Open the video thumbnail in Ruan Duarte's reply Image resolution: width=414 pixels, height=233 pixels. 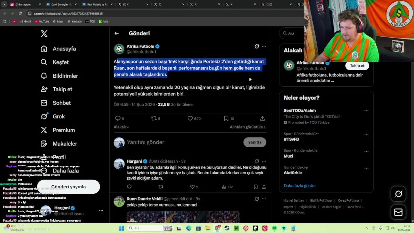[183, 216]
